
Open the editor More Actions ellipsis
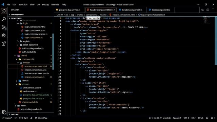213,8
